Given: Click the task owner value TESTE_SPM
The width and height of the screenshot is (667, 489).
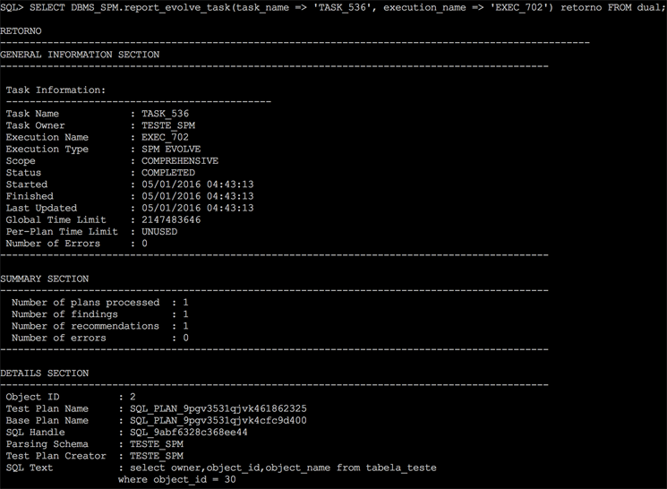Looking at the screenshot, I should tap(167, 125).
